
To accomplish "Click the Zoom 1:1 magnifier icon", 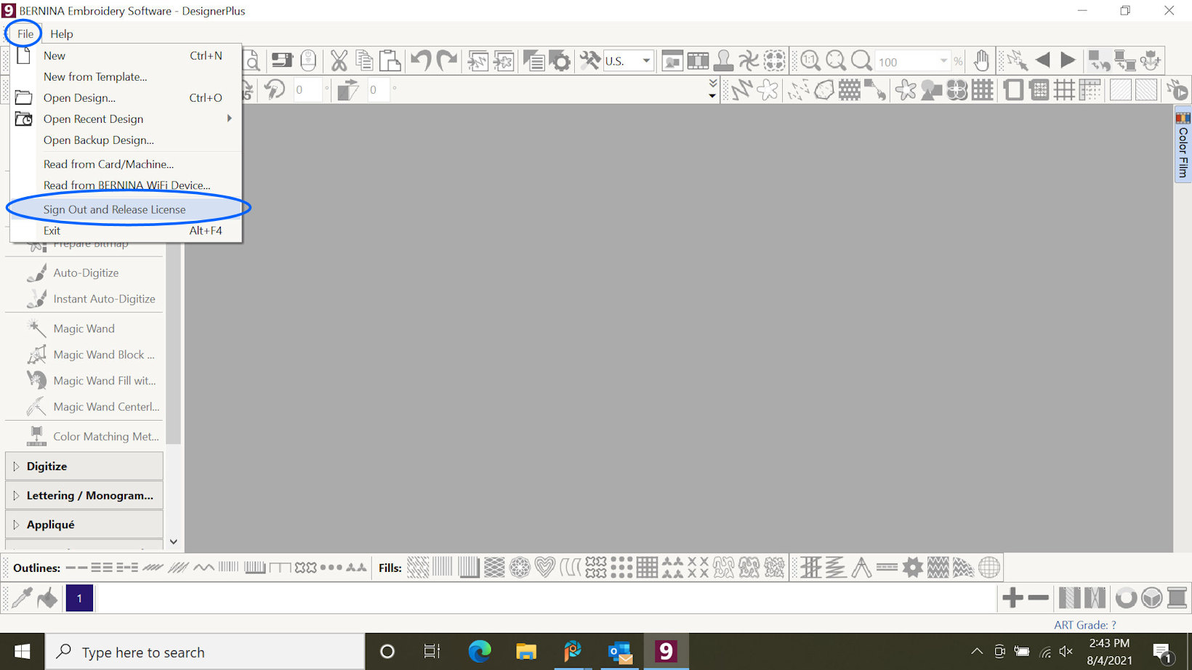I will tap(810, 61).
